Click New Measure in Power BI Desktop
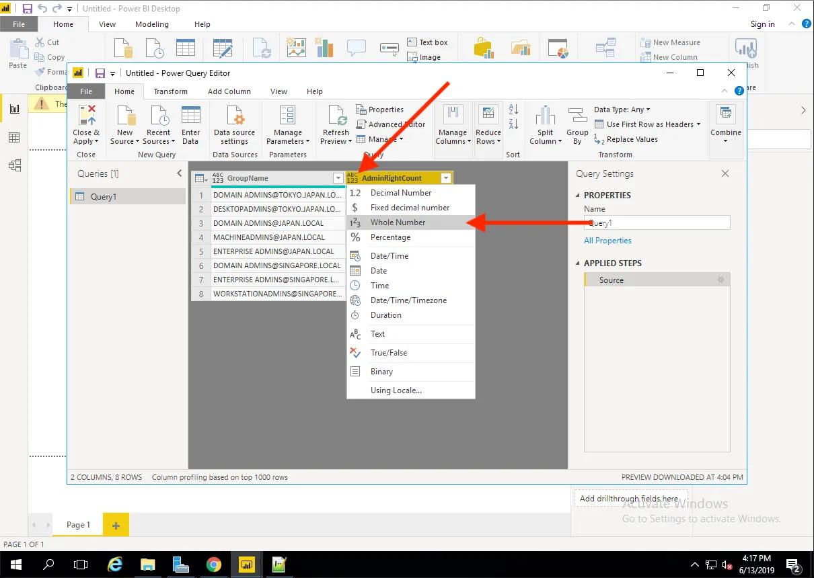The height and width of the screenshot is (578, 814). (x=671, y=42)
